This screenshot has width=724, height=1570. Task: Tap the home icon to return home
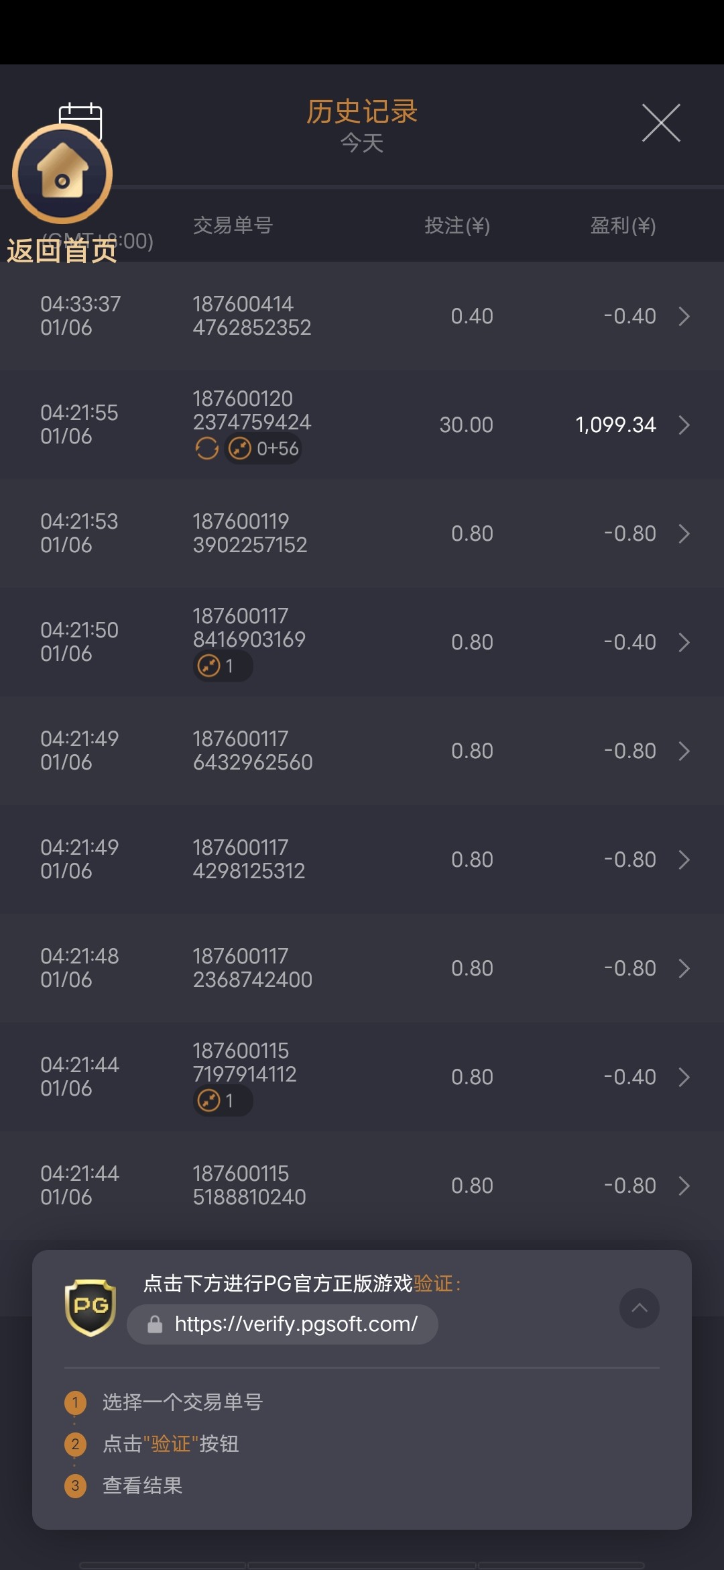point(62,174)
